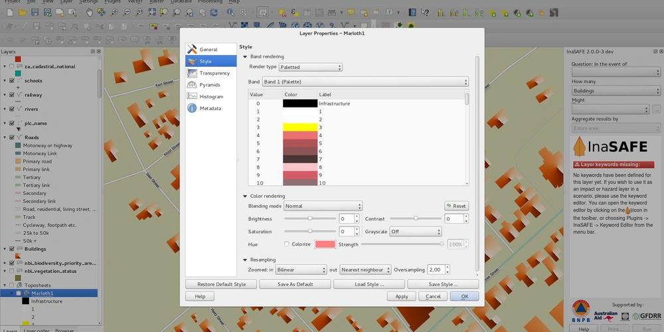Click the Oversampling 2,00 field
The width and height of the screenshot is (664, 332).
click(436, 270)
